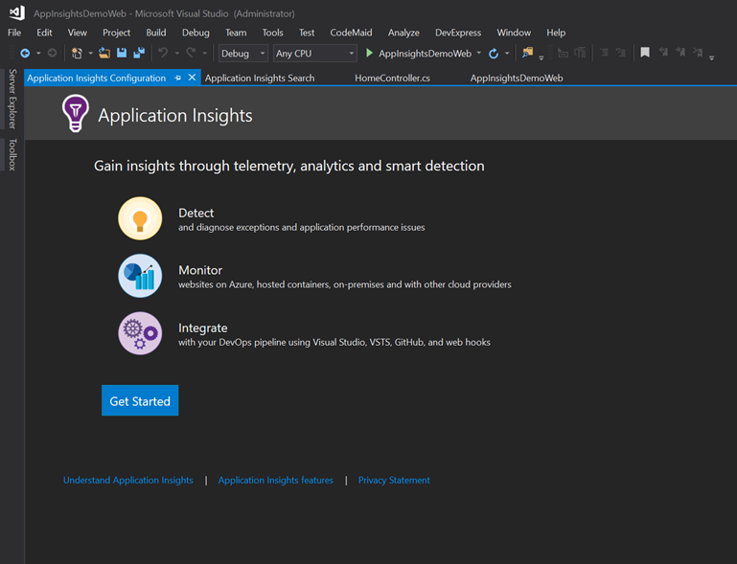Click the Get Started button
This screenshot has height=564, width=737.
pyautogui.click(x=140, y=400)
